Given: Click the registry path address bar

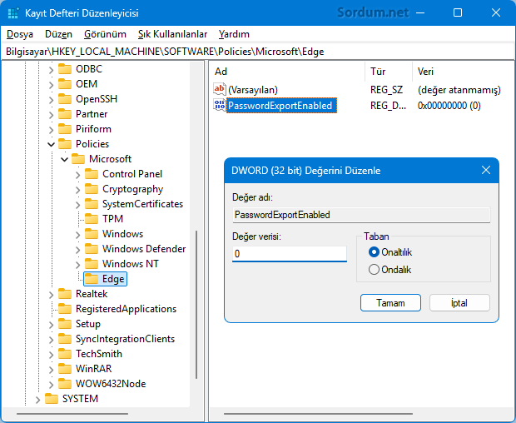Looking at the screenshot, I should [258, 52].
